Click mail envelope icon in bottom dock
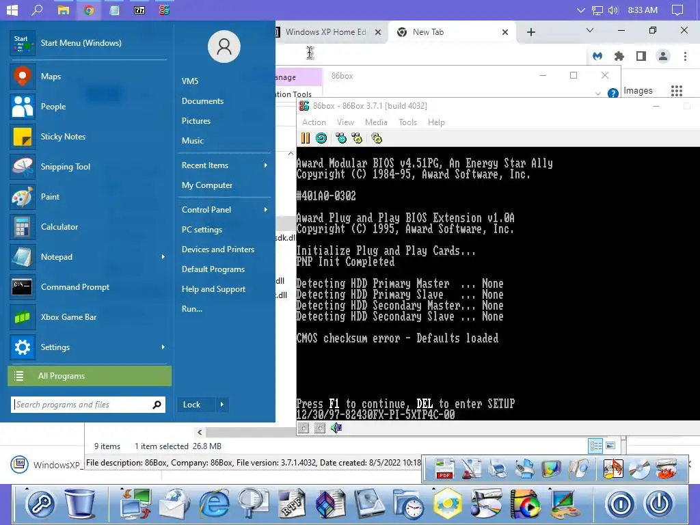700x525 pixels. pos(174,504)
